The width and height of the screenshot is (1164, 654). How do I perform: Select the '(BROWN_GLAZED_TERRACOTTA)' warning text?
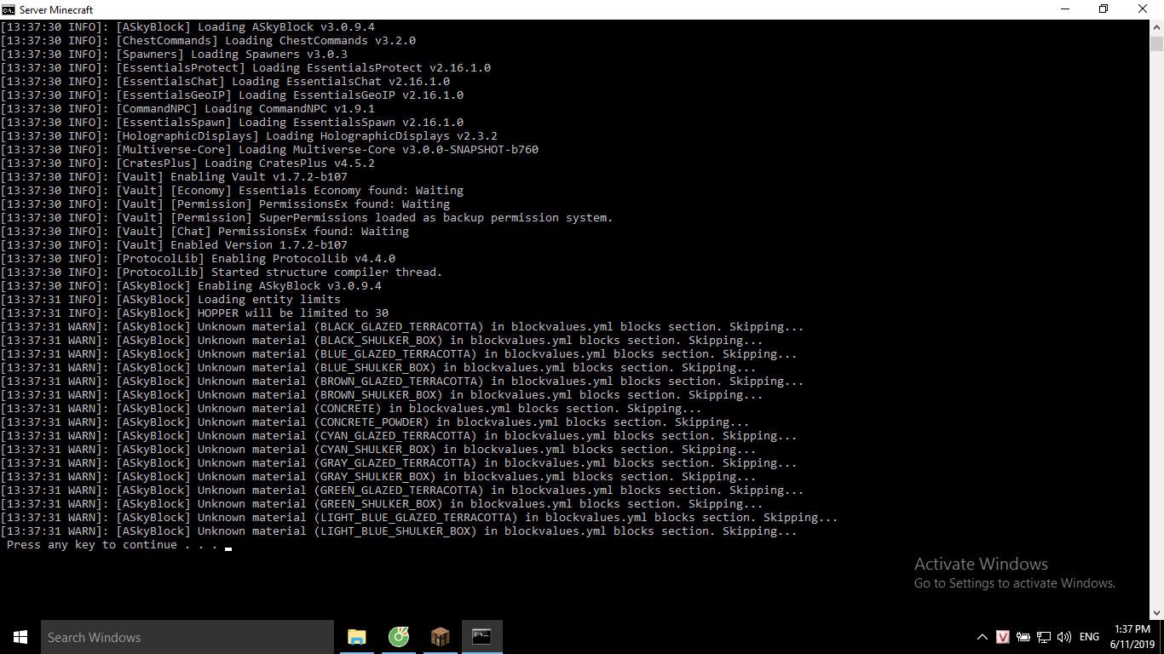(x=399, y=381)
